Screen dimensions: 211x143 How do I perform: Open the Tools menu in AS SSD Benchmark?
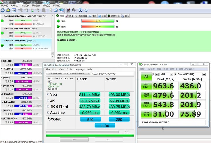click(x=69, y=69)
